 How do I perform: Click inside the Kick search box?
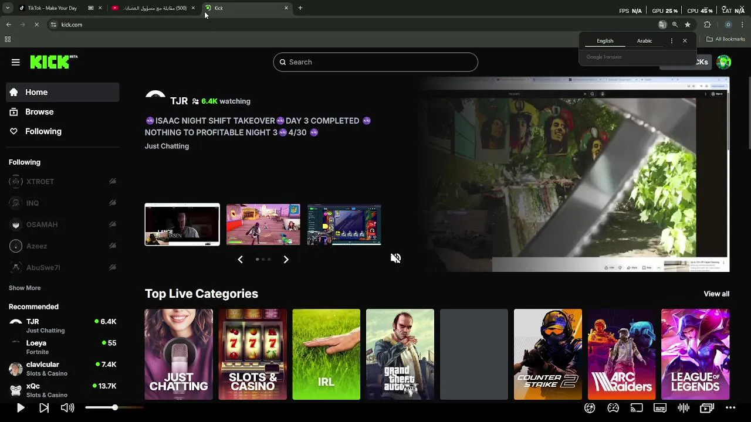click(375, 62)
